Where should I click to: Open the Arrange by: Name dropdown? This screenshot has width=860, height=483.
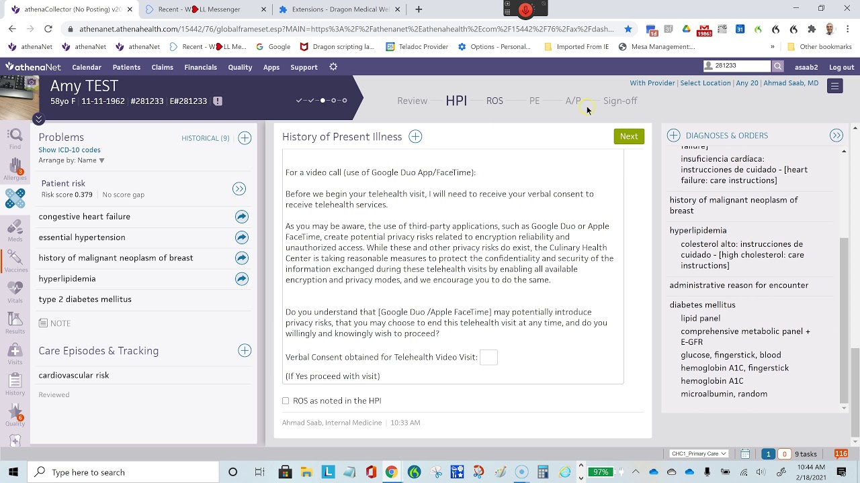coord(71,160)
